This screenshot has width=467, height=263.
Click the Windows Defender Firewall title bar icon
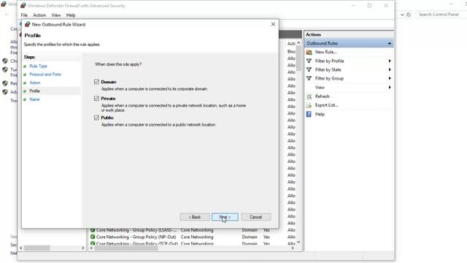[x=23, y=5]
